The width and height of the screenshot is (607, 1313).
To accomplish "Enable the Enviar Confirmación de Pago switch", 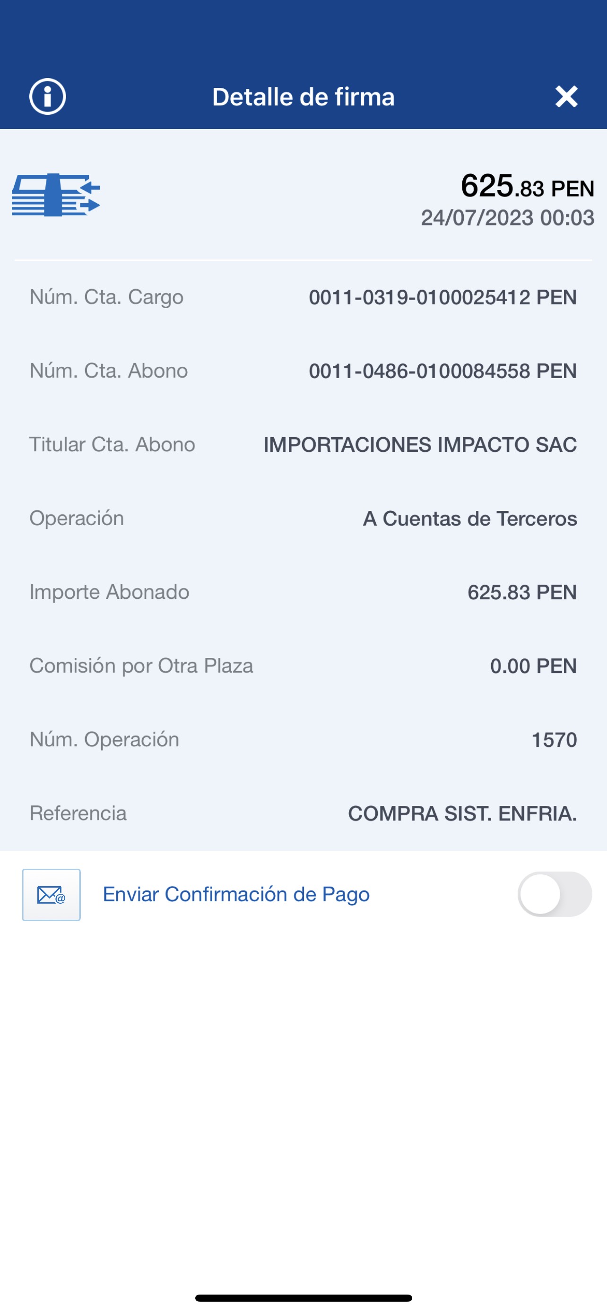I will (x=555, y=894).
